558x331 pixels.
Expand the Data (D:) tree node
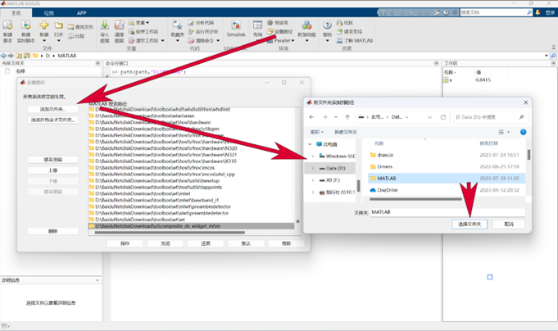pos(313,168)
